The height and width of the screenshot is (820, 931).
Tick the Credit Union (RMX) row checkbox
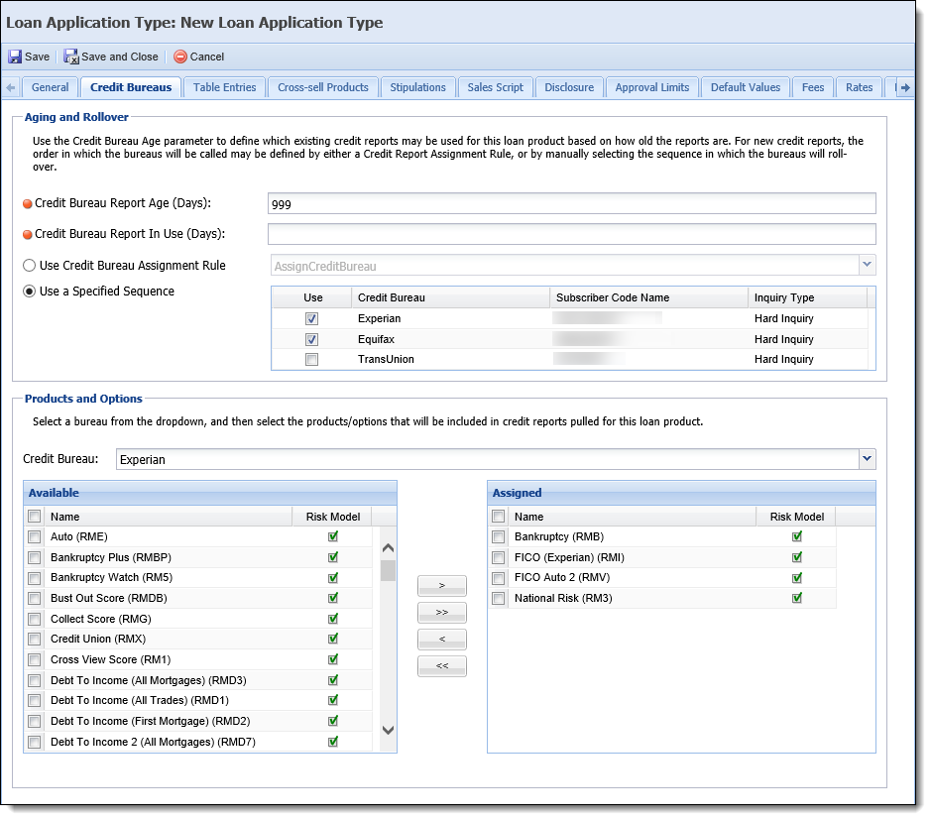(x=35, y=640)
